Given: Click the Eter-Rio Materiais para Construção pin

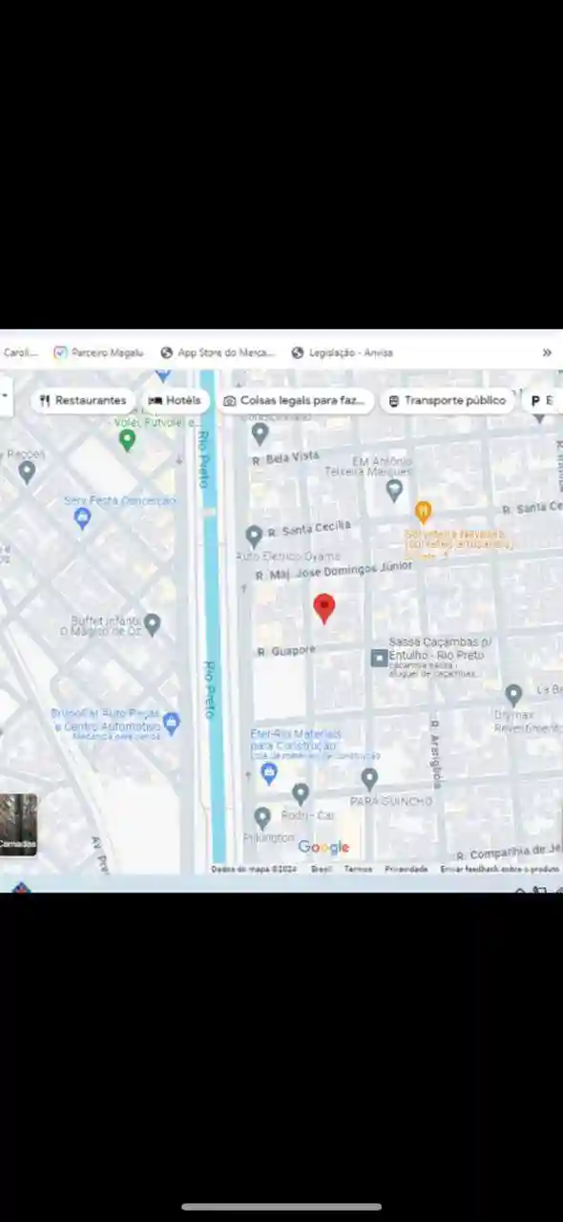Looking at the screenshot, I should [x=269, y=772].
